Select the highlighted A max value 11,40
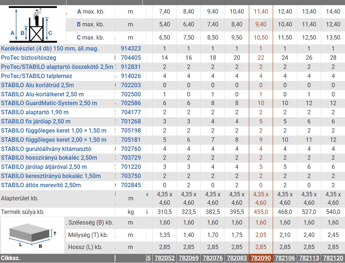Viewport: 345px width, 263px height. point(261,11)
